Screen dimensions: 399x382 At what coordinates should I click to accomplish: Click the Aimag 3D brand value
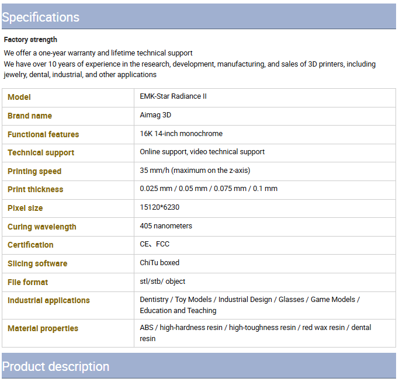(155, 115)
